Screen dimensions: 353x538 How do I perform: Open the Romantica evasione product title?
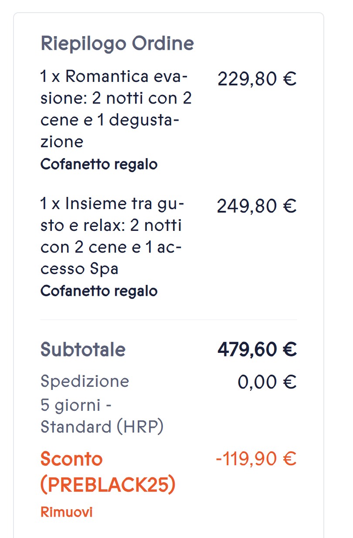click(x=116, y=109)
